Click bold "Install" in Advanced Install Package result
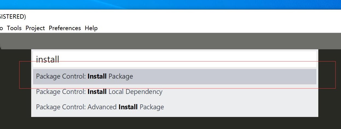 128,107
